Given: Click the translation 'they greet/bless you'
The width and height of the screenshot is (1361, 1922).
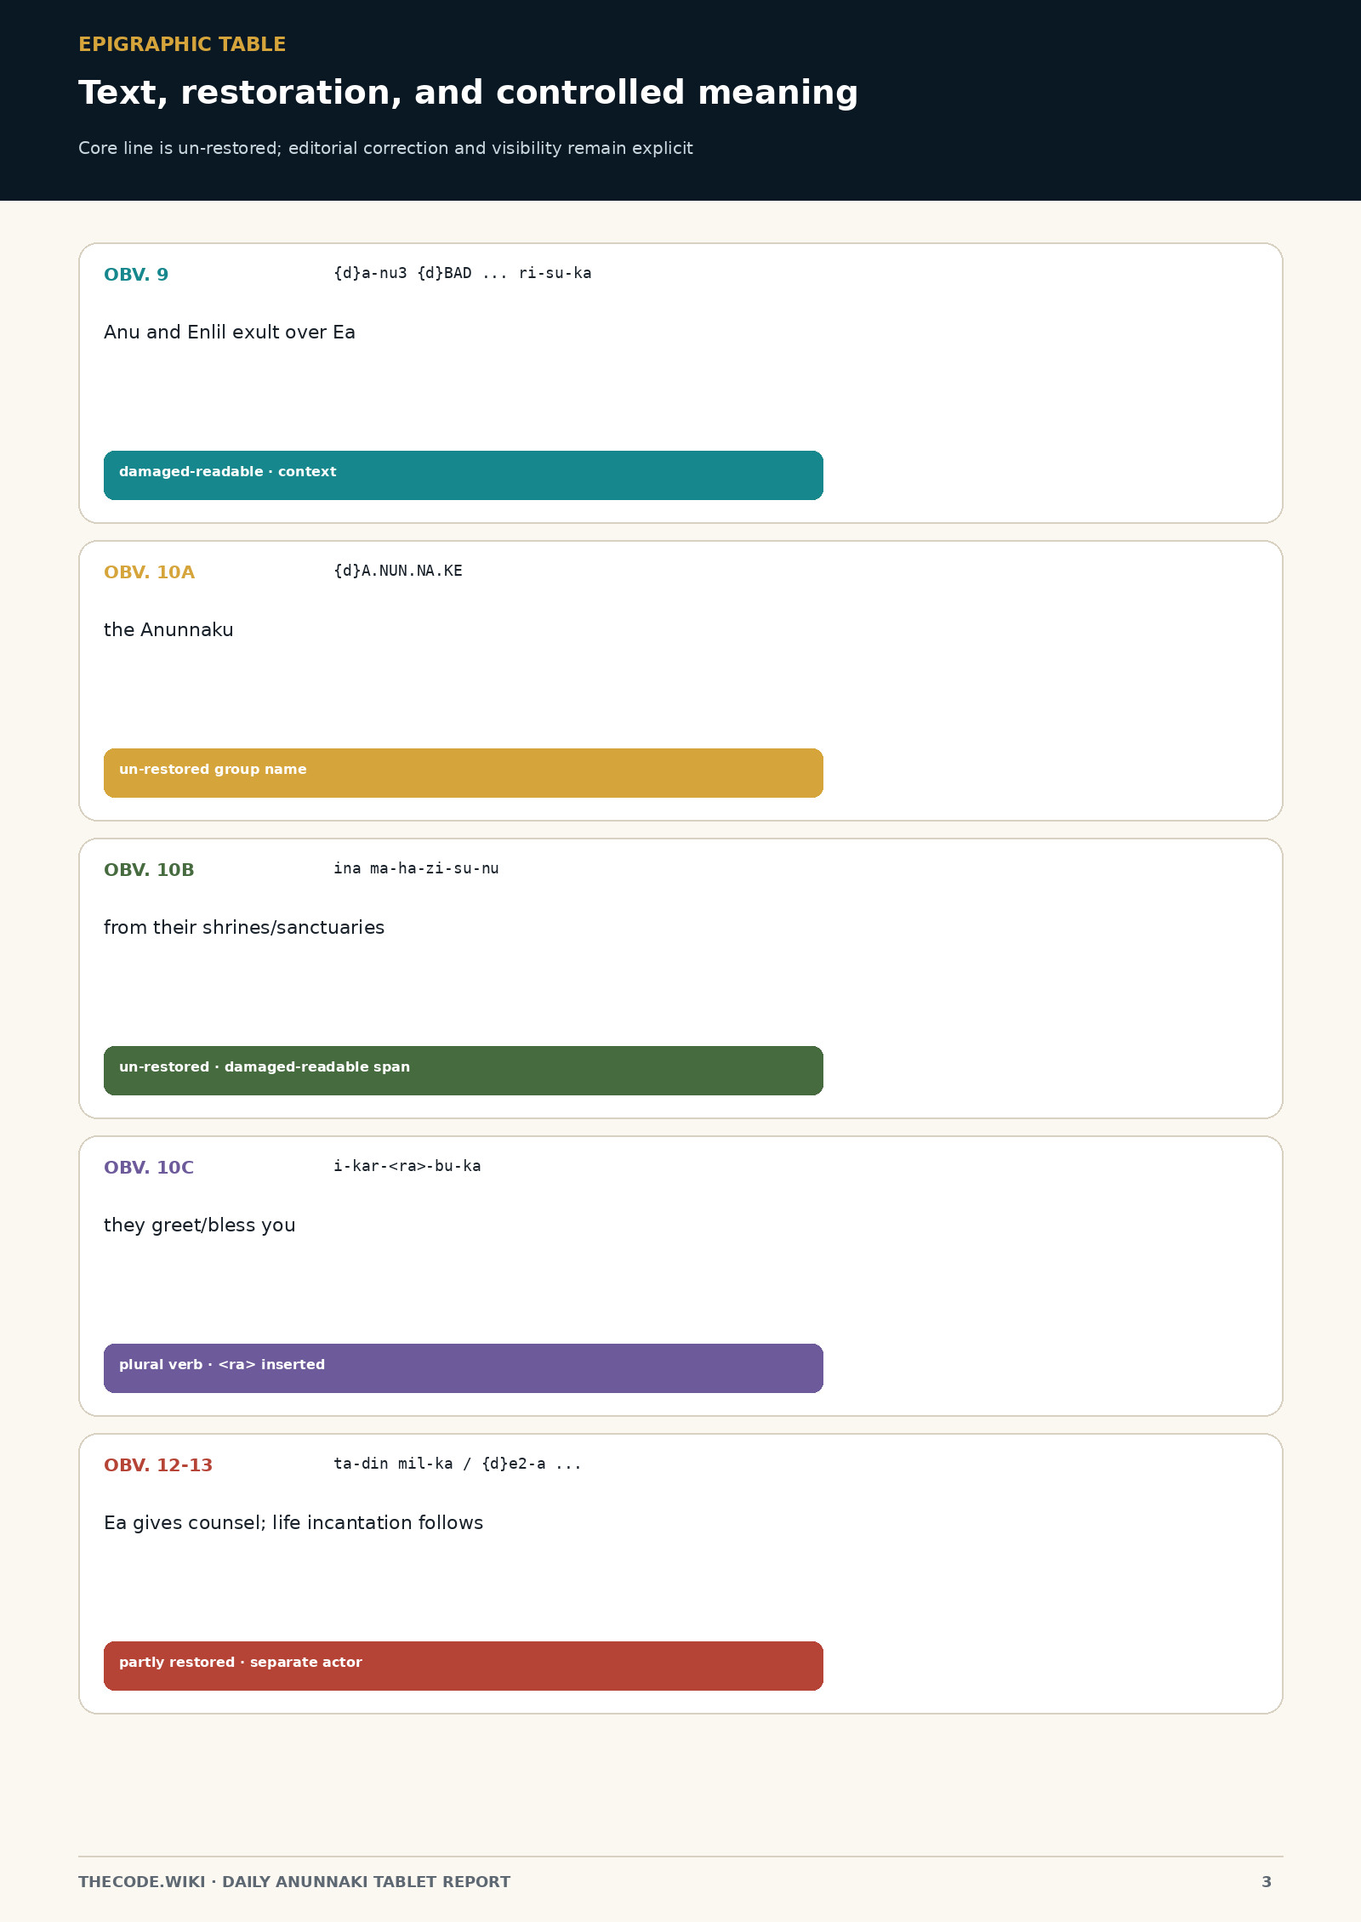Looking at the screenshot, I should pyautogui.click(x=200, y=1225).
